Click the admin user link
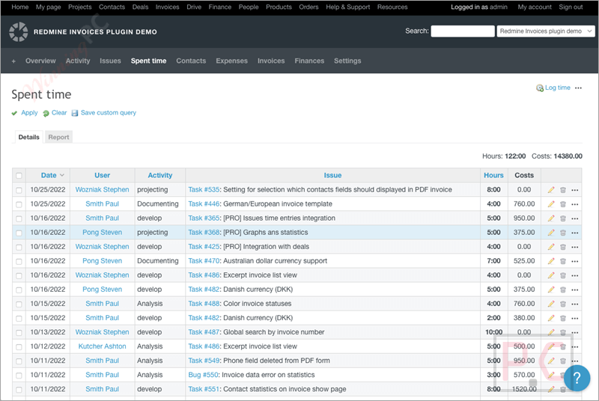599x401 pixels. (x=498, y=7)
